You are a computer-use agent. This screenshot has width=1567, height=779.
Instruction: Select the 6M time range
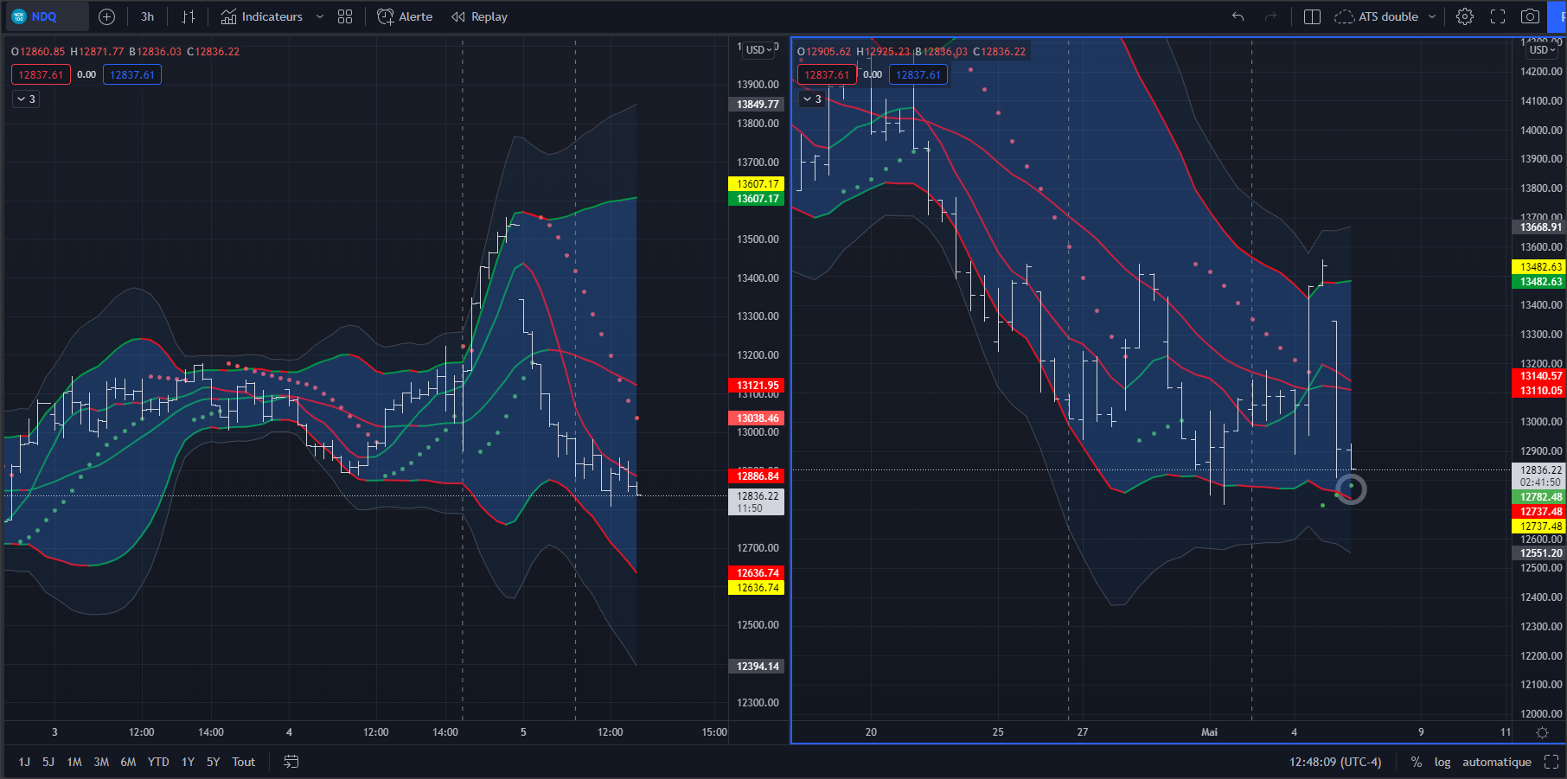click(128, 762)
